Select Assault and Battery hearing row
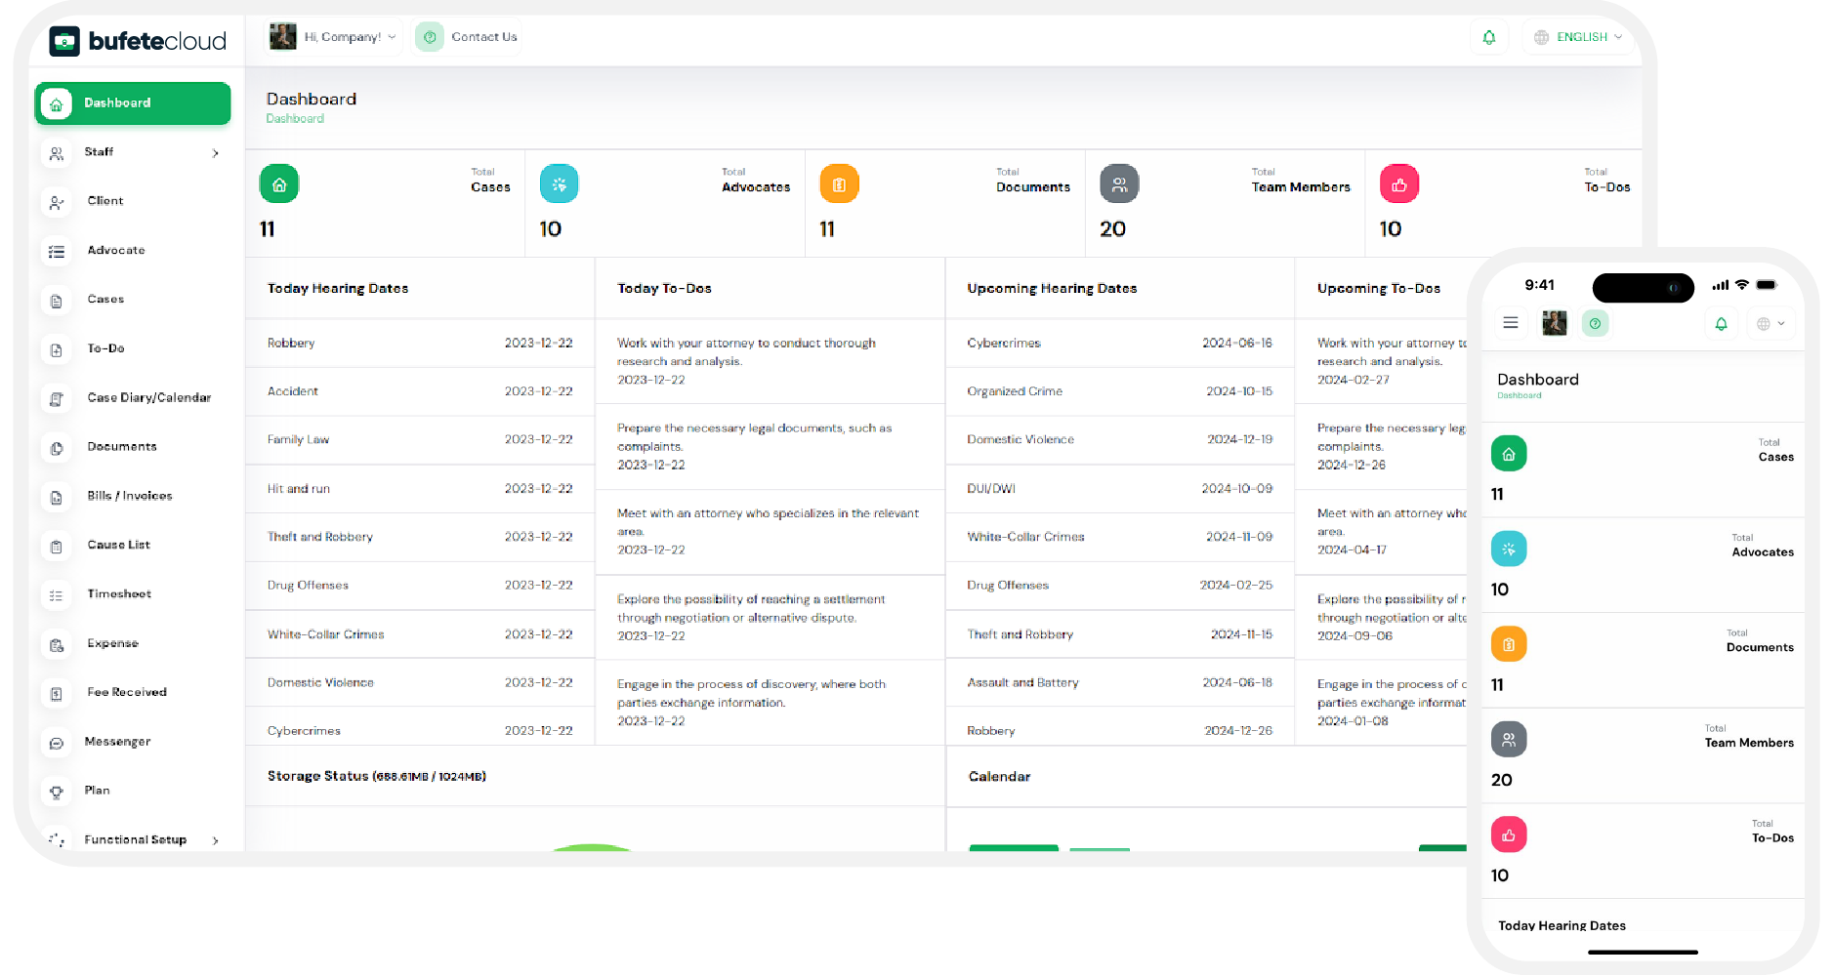Image resolution: width=1833 pixels, height=977 pixels. (x=1120, y=683)
